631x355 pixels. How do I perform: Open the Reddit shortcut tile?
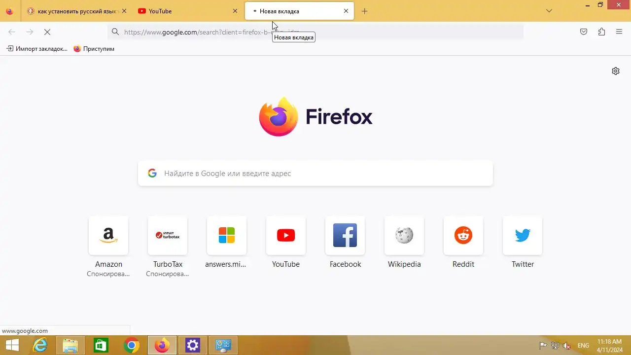click(x=463, y=236)
